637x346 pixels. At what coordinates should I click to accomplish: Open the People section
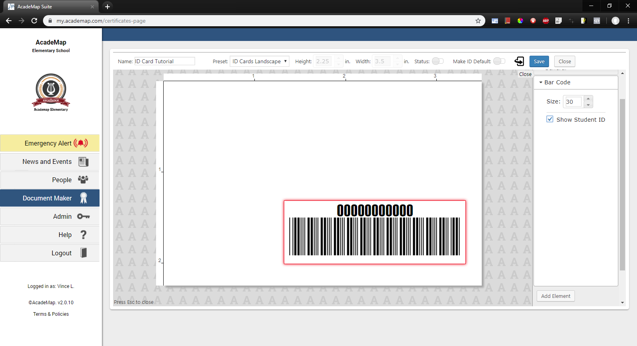coord(50,180)
